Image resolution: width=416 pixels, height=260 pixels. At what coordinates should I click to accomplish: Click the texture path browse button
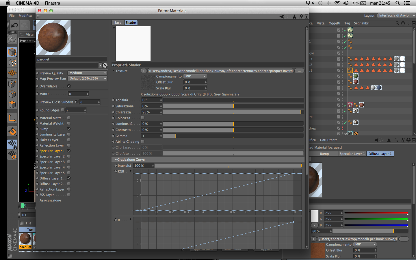click(x=299, y=71)
